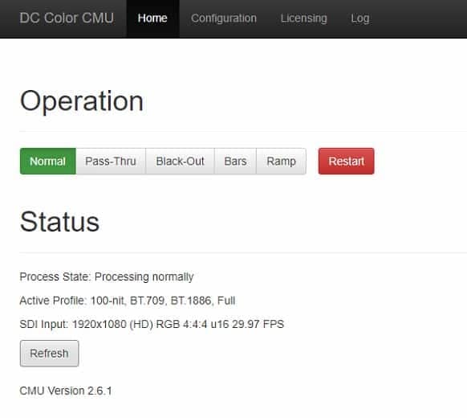Click the red Restart button
Viewport: 467px width, 418px height.
tap(346, 161)
